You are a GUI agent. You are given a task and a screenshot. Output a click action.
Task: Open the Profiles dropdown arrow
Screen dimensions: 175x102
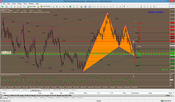8,7
